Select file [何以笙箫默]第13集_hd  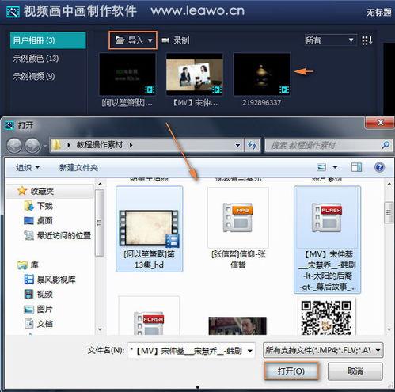click(x=150, y=229)
